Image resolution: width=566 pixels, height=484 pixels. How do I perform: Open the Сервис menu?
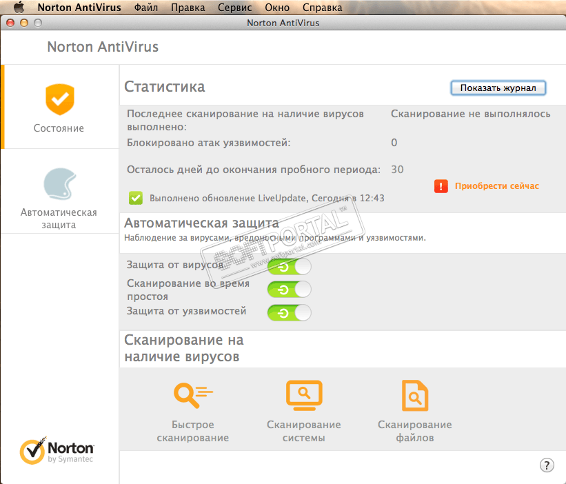pyautogui.click(x=234, y=8)
